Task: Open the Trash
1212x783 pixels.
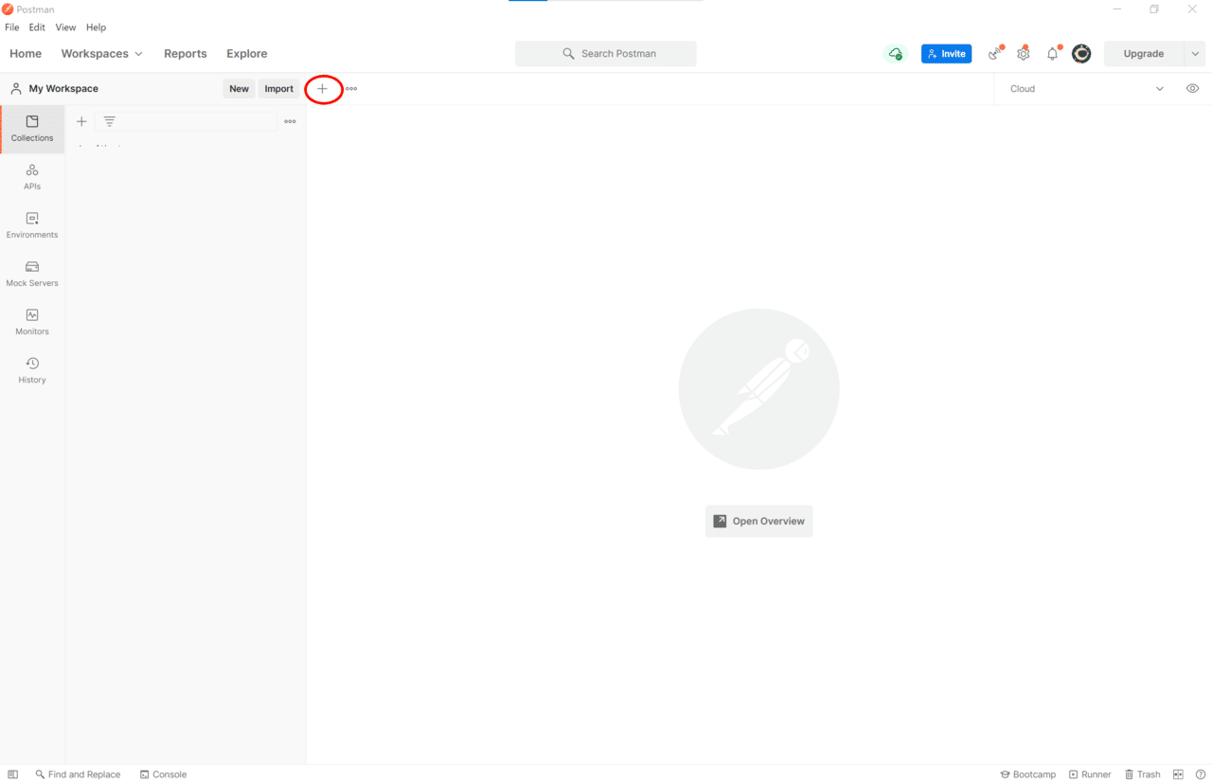Action: coord(1143,774)
